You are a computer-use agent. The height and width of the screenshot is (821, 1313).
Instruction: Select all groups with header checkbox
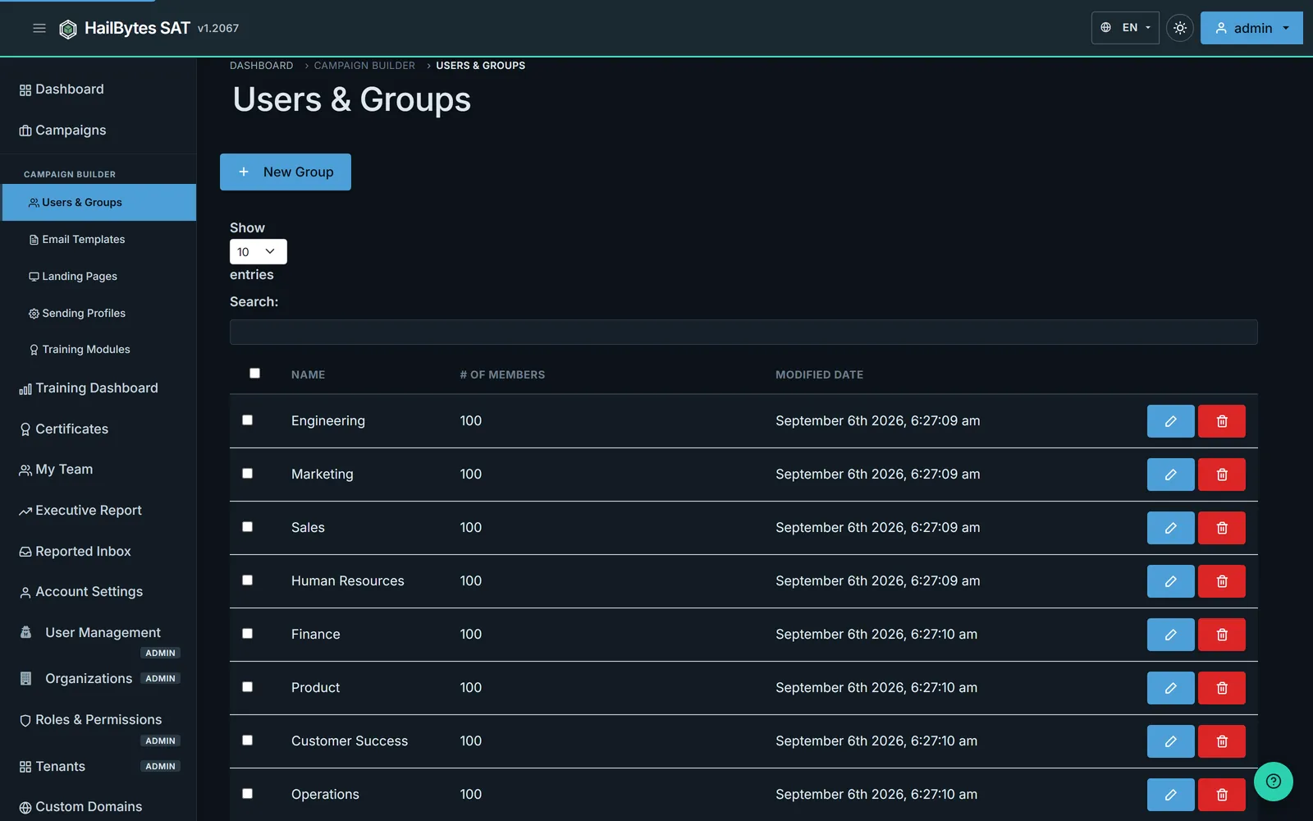(254, 373)
